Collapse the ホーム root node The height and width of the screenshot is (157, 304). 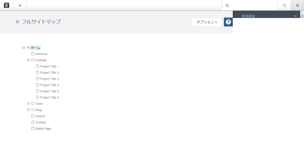coord(24,48)
